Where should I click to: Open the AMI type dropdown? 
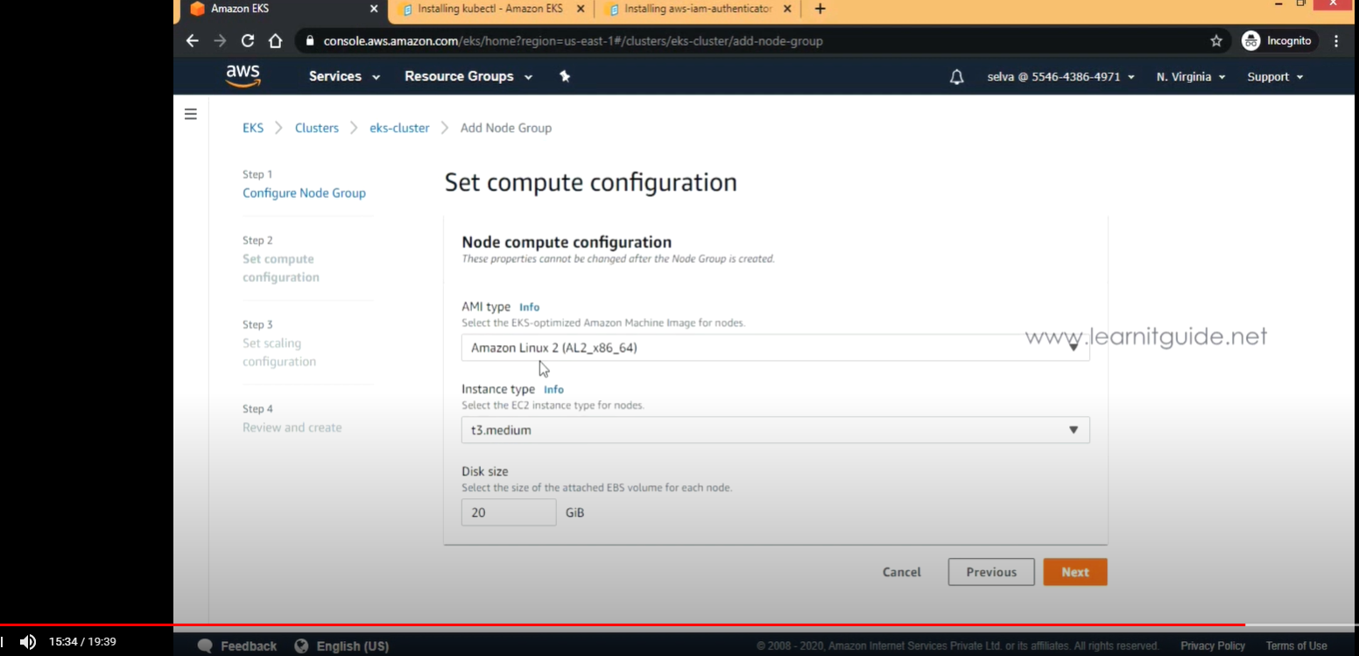coord(775,348)
